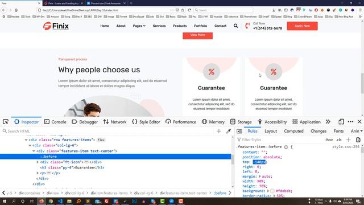
Task: Switch to the Network panel
Action: [115, 122]
